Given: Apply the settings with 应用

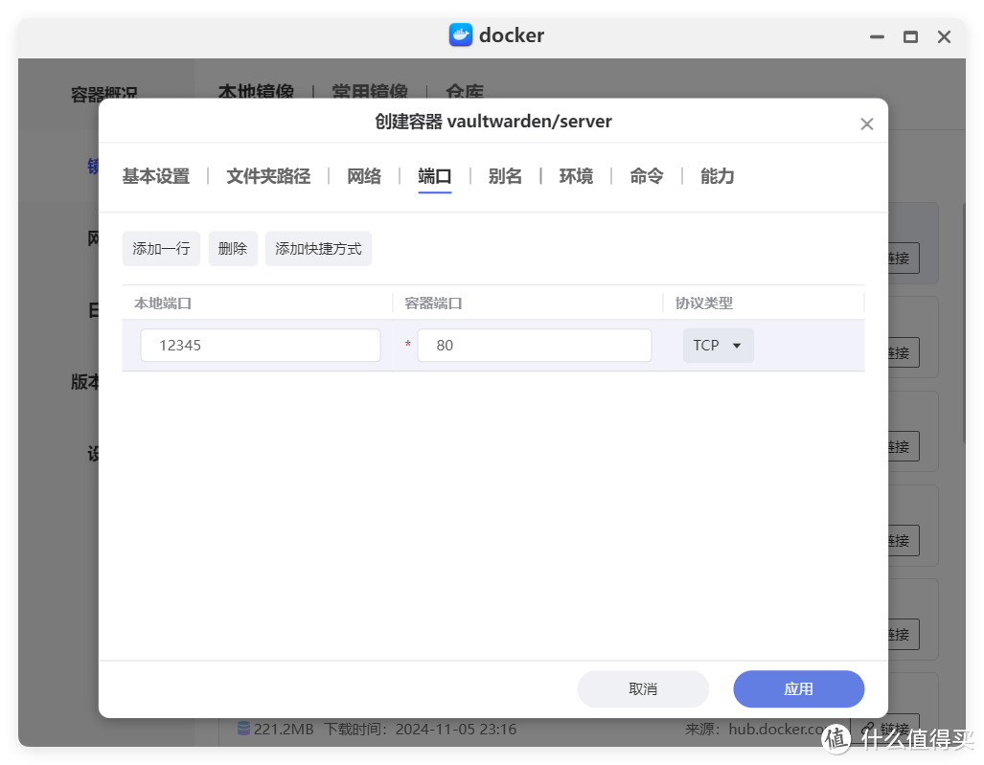Looking at the screenshot, I should [x=798, y=688].
